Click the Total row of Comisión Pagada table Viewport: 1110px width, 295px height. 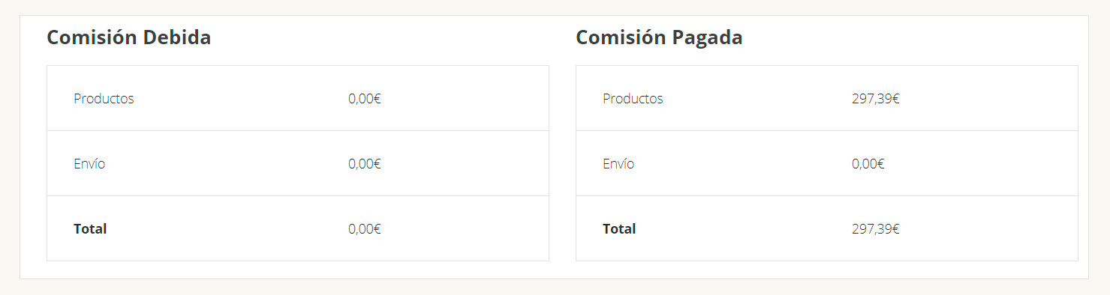pyautogui.click(x=827, y=228)
